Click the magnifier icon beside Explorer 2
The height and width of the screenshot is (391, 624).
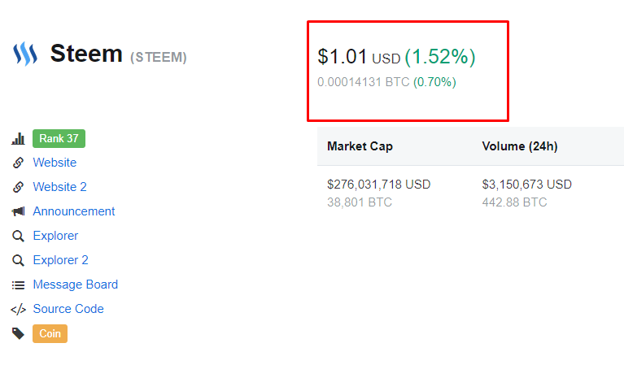(x=18, y=260)
